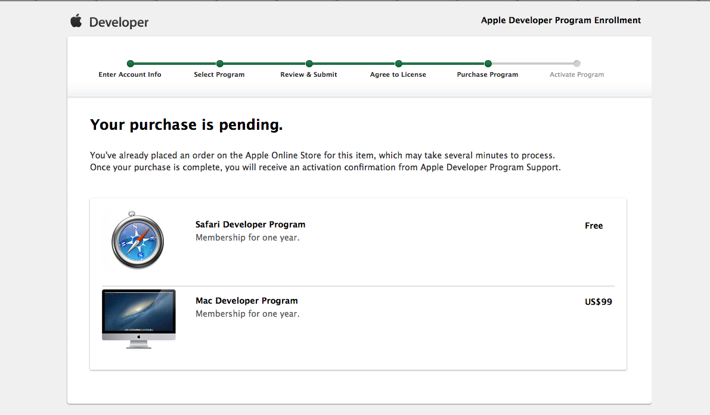Viewport: 710px width, 415px height.
Task: Select the Enter Account Info step dot
Action: click(x=131, y=64)
